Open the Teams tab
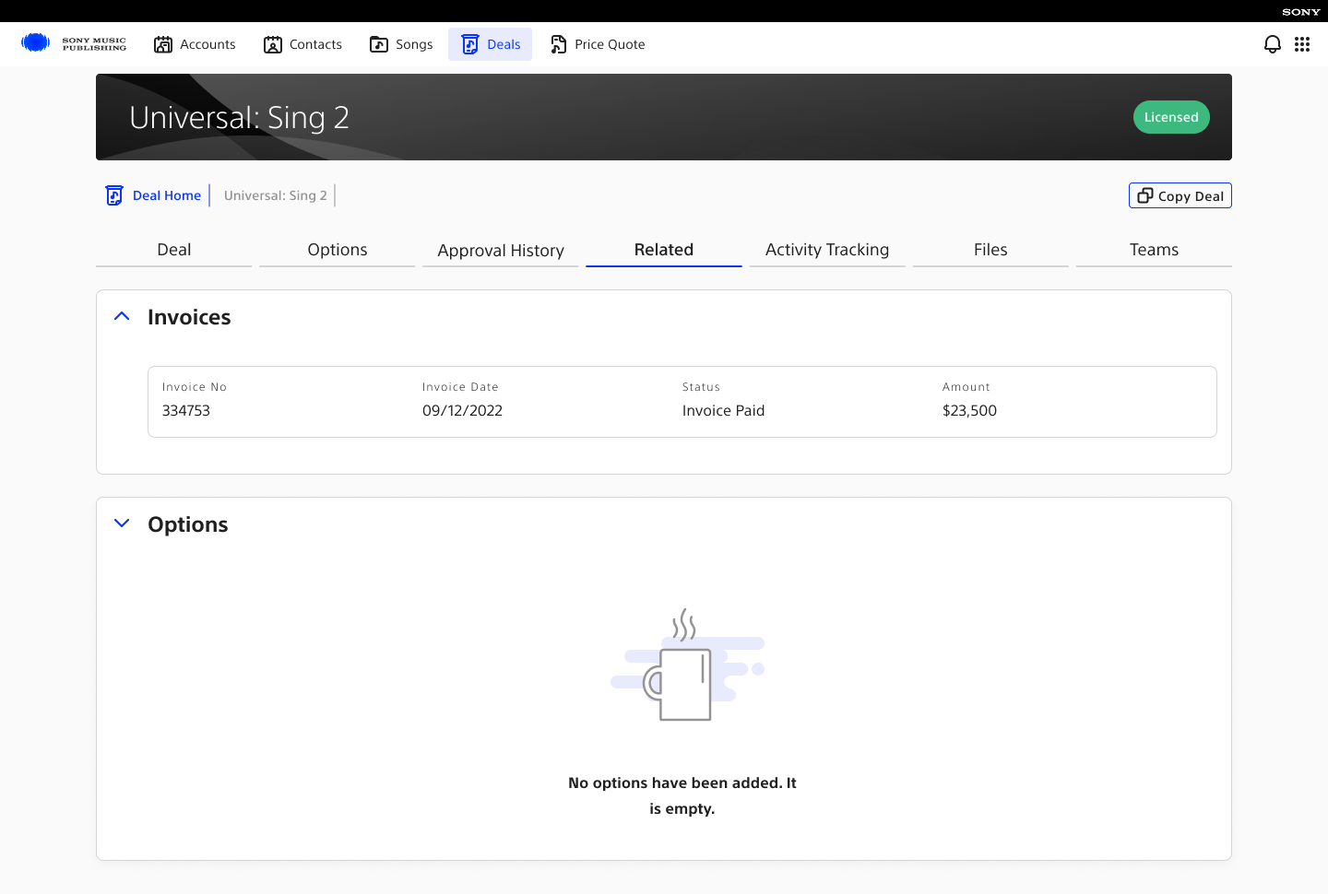This screenshot has width=1328, height=894. pyautogui.click(x=1154, y=250)
